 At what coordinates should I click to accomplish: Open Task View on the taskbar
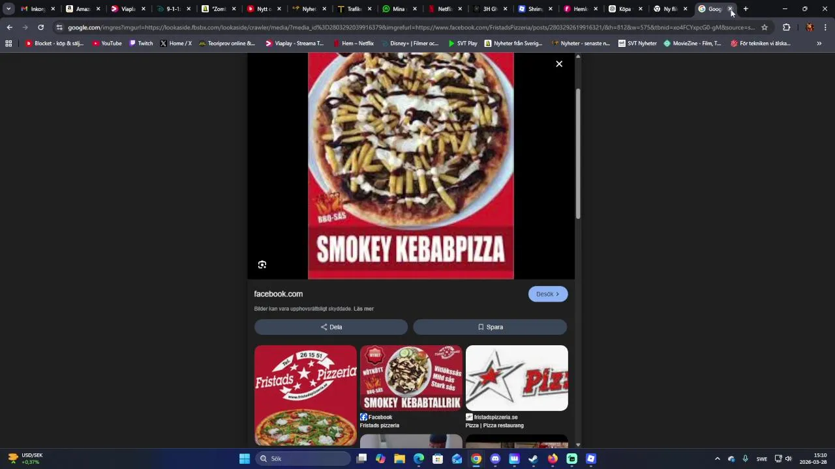click(362, 459)
